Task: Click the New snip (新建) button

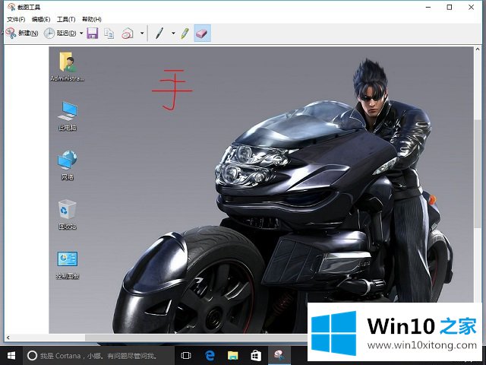Action: click(x=22, y=33)
